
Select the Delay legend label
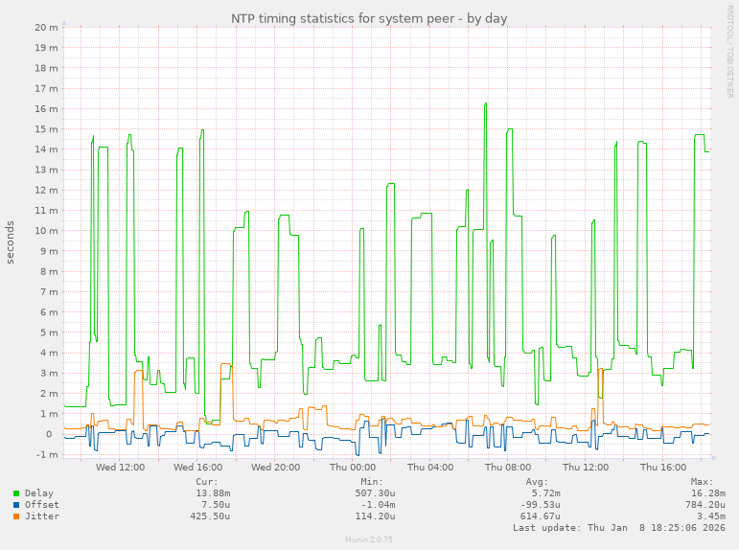tap(39, 493)
